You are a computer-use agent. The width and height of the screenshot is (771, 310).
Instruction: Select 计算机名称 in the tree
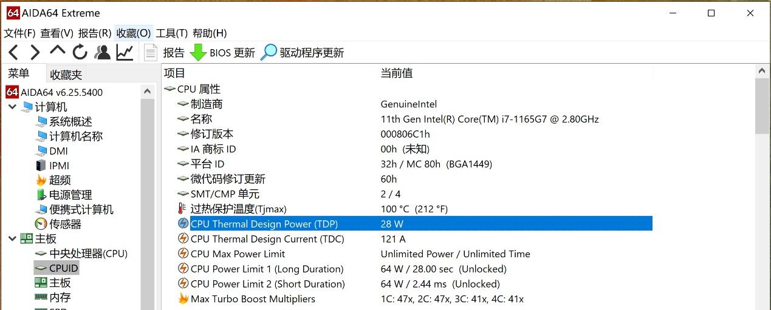69,136
